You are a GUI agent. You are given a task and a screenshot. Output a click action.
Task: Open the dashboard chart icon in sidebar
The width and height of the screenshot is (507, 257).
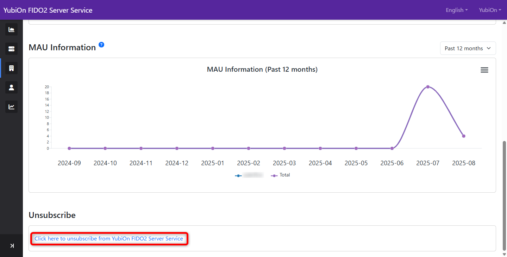(11, 30)
